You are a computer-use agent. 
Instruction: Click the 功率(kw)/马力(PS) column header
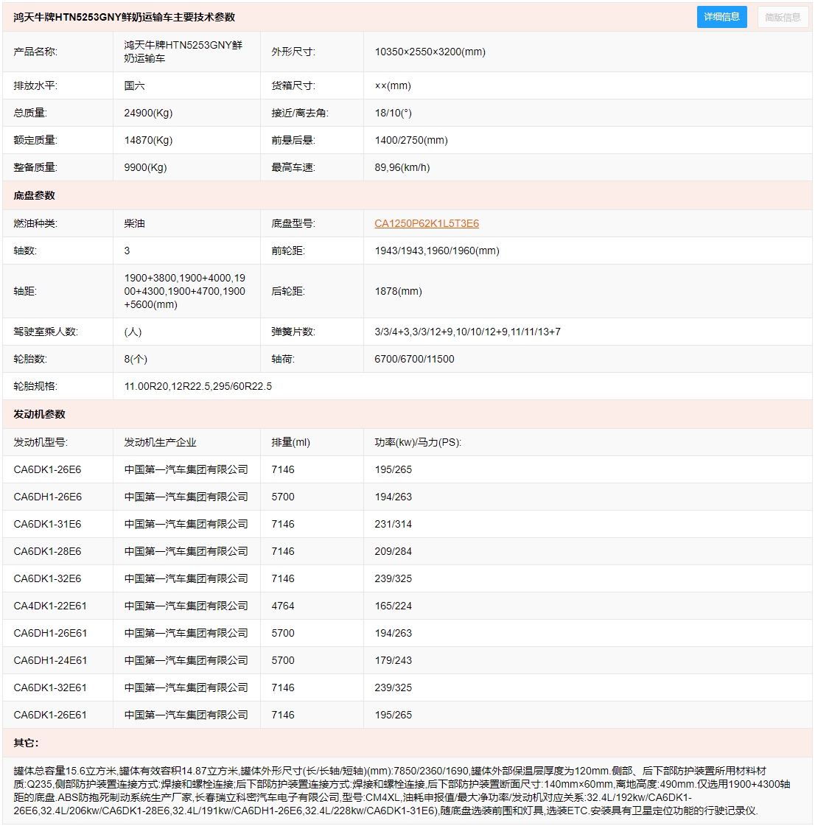pyautogui.click(x=418, y=443)
